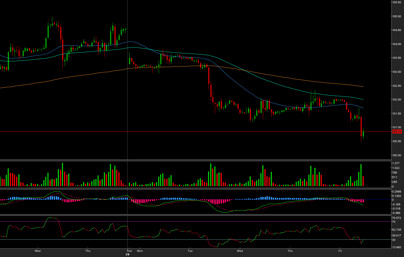
Task: Select the 1 277 volume axis label
Action: pyautogui.click(x=396, y=163)
